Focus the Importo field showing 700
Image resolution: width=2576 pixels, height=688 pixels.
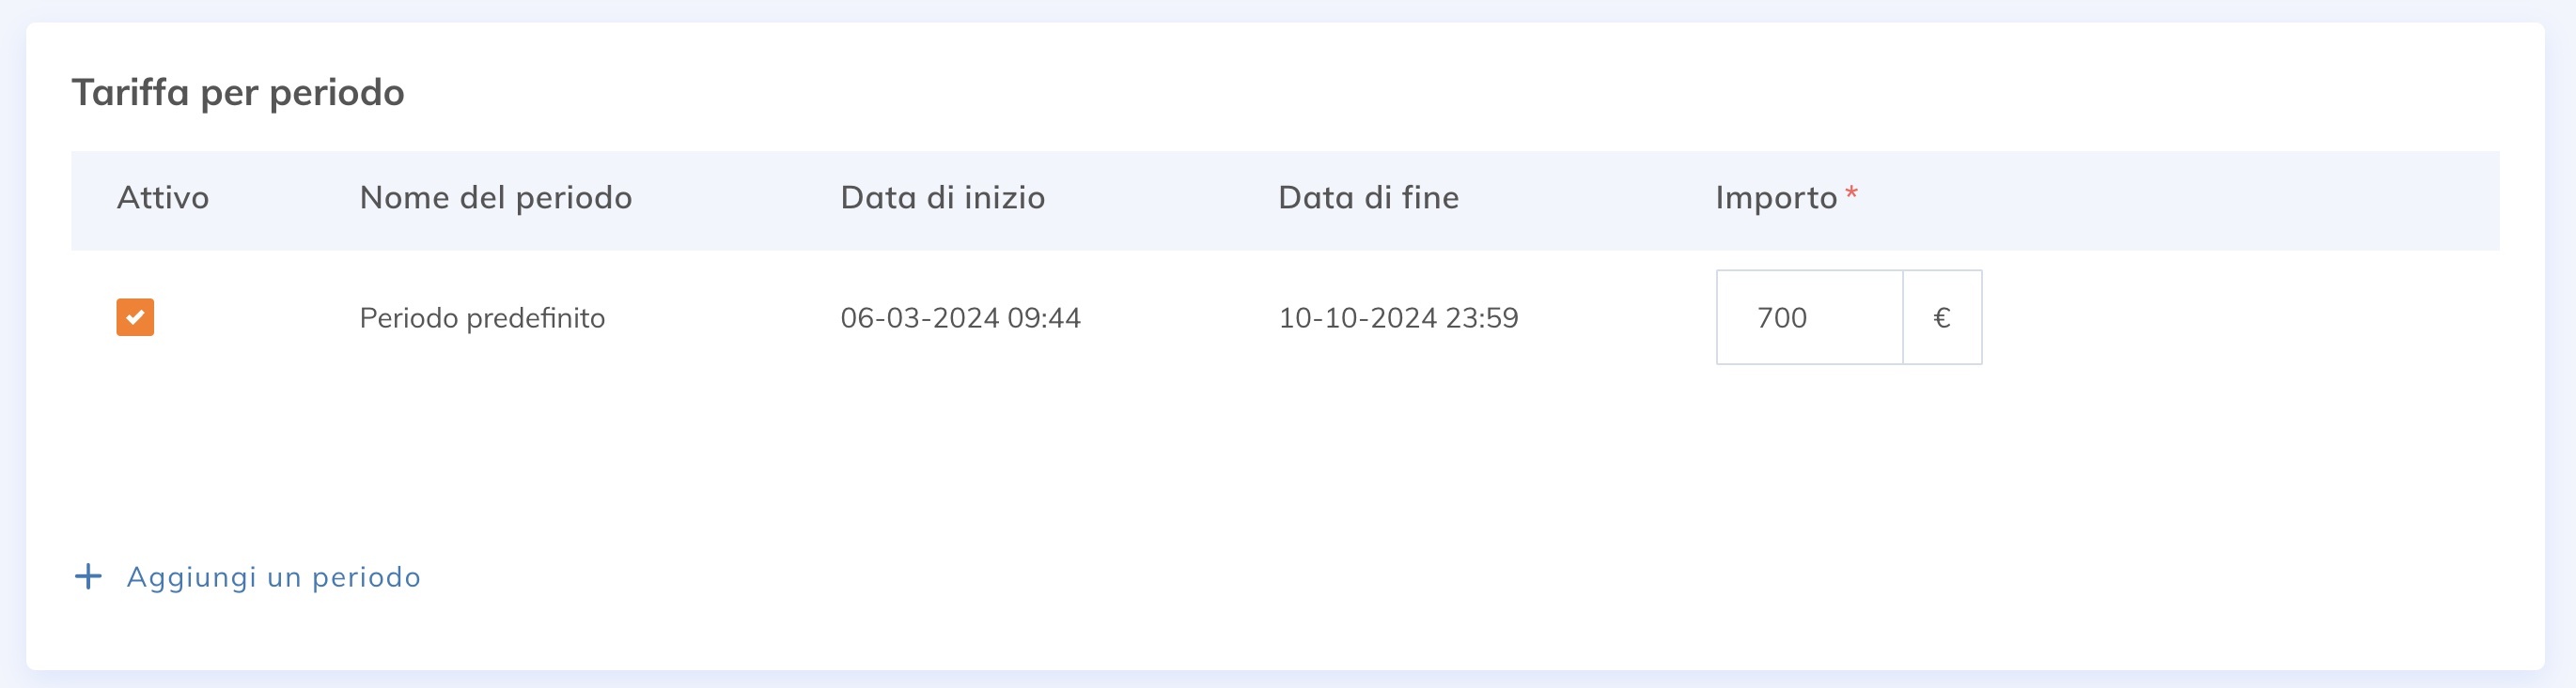1808,317
